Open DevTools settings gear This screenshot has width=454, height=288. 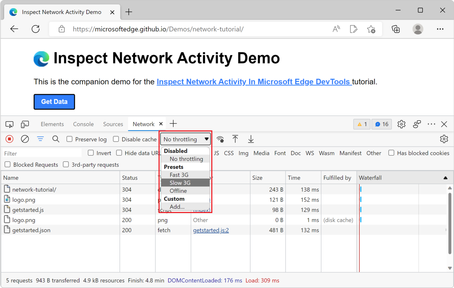coord(401,124)
